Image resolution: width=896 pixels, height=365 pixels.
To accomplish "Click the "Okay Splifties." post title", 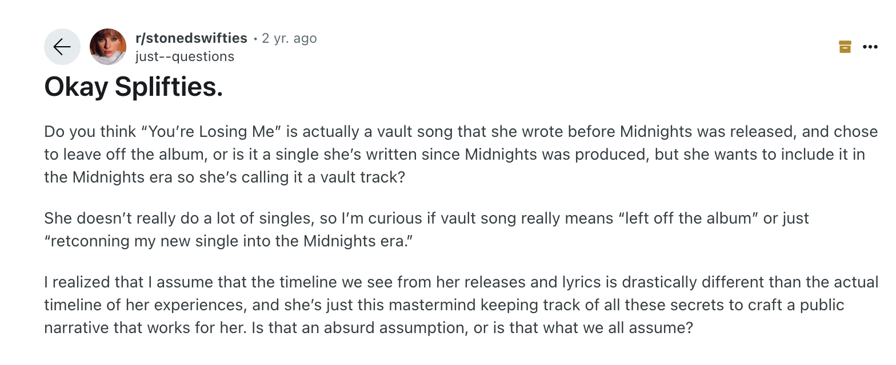I will [133, 86].
